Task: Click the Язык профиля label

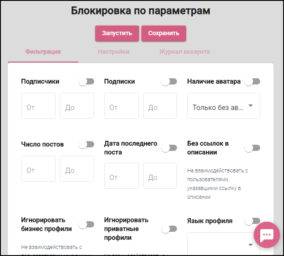Action: pos(210,221)
